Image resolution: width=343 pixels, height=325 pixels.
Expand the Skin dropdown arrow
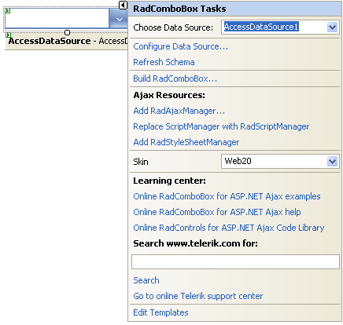pos(332,161)
